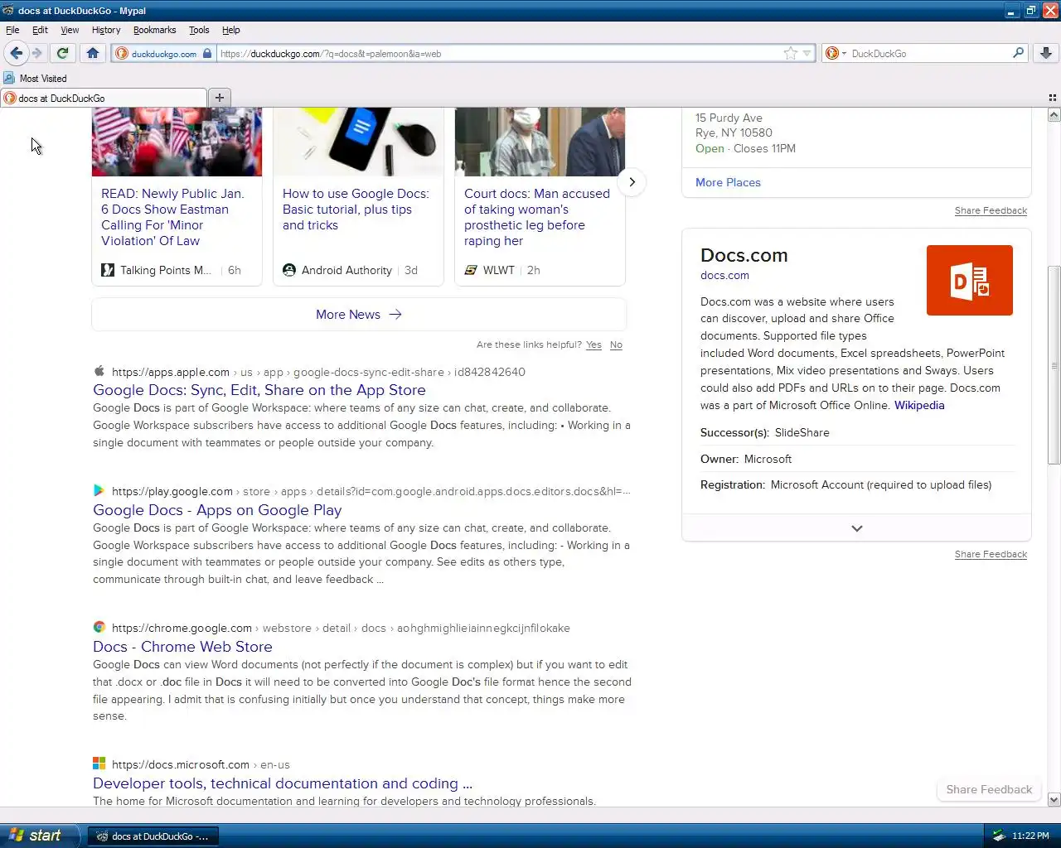Show next news stories with arrow
This screenshot has height=848, width=1061.
click(632, 182)
